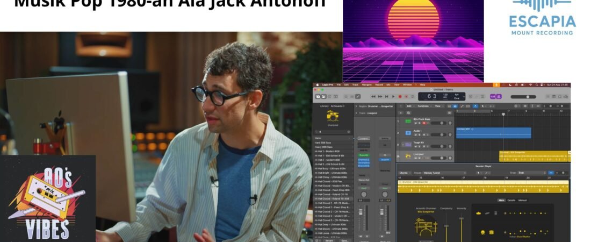Image resolution: width=591 pixels, height=242 pixels.
Task: Toggle the Cycle mode button
Action: tap(413, 97)
